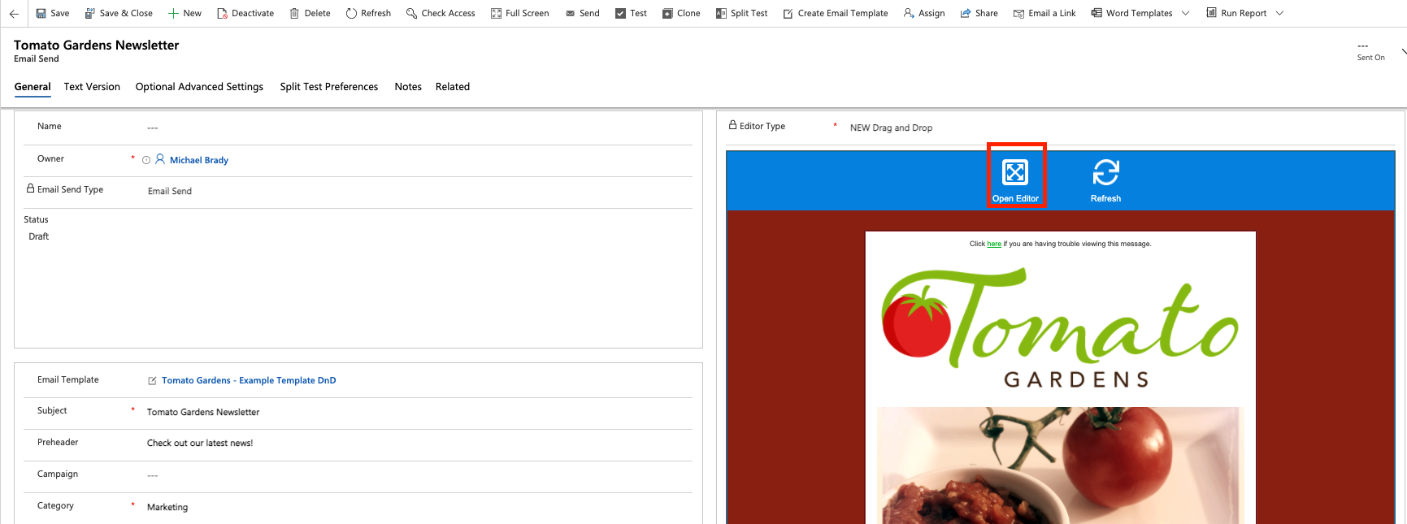This screenshot has height=524, width=1407.
Task: Go back using the back arrow
Action: [x=14, y=14]
